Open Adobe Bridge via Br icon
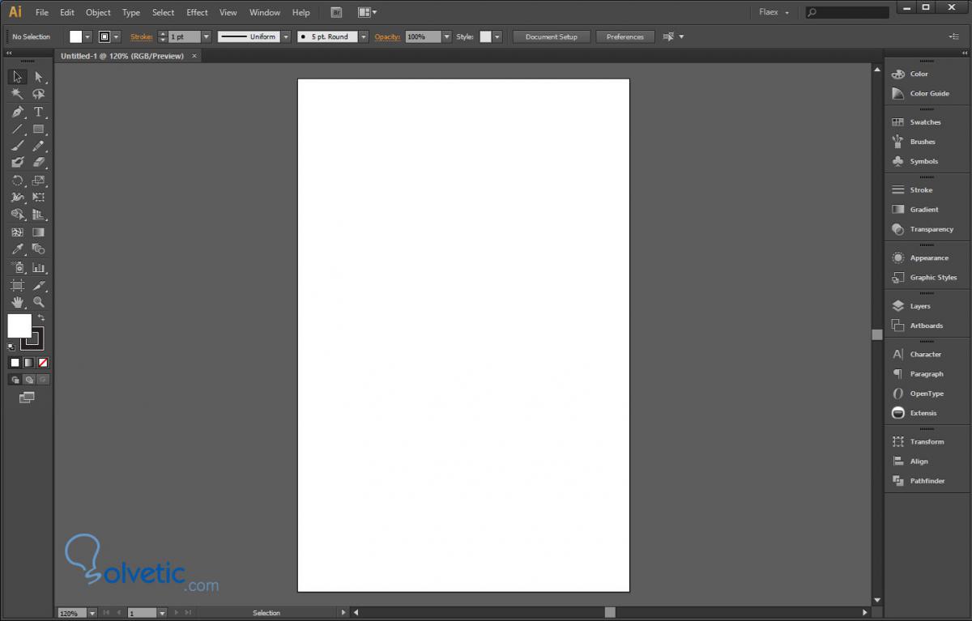Viewport: 972px width, 621px height. pyautogui.click(x=336, y=12)
